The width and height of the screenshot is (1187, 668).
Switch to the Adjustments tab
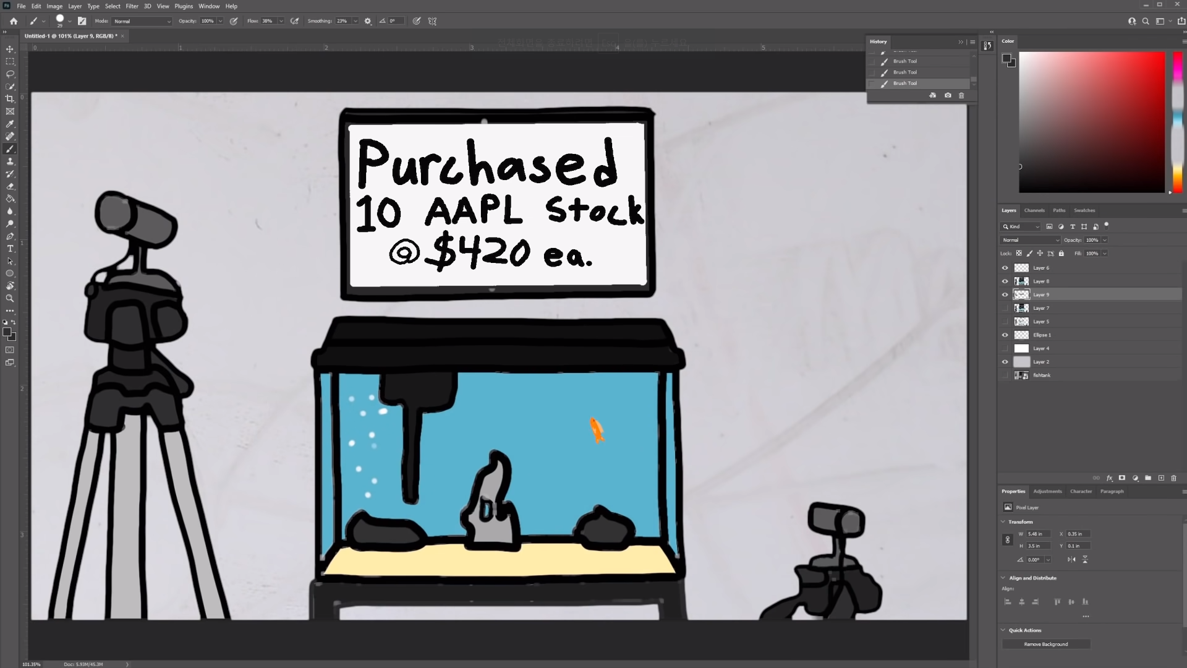click(1047, 492)
